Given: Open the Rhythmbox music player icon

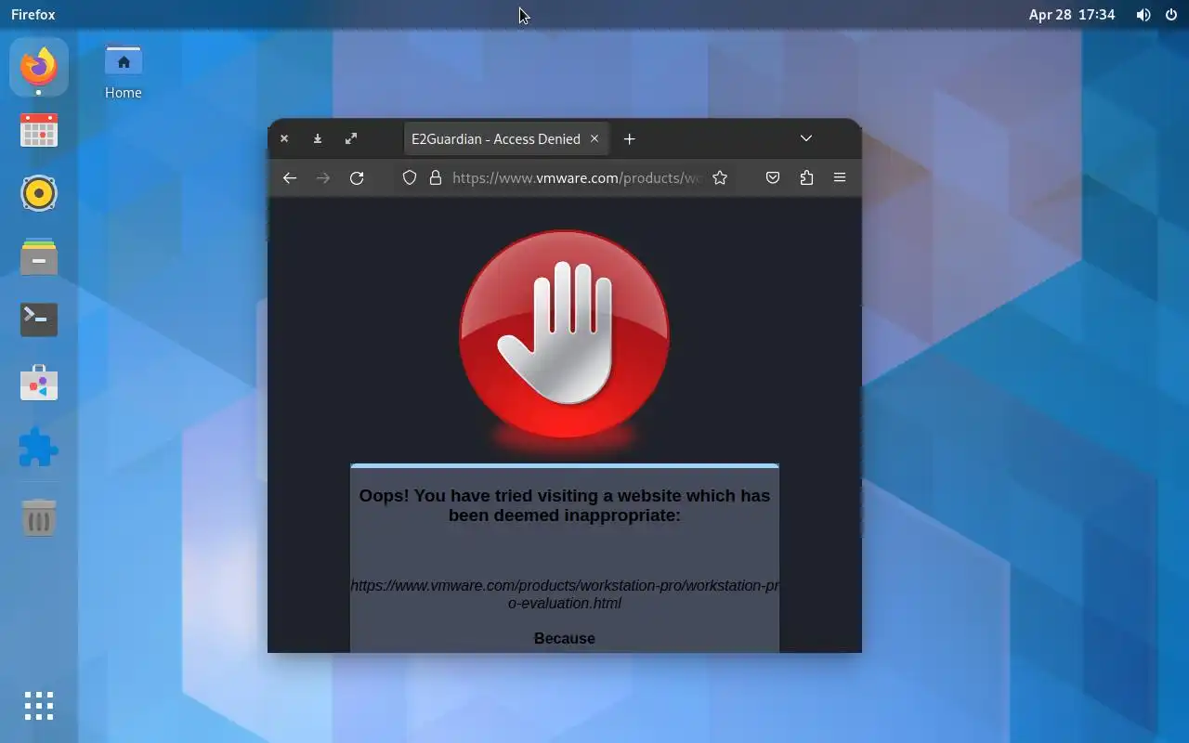Looking at the screenshot, I should (39, 193).
